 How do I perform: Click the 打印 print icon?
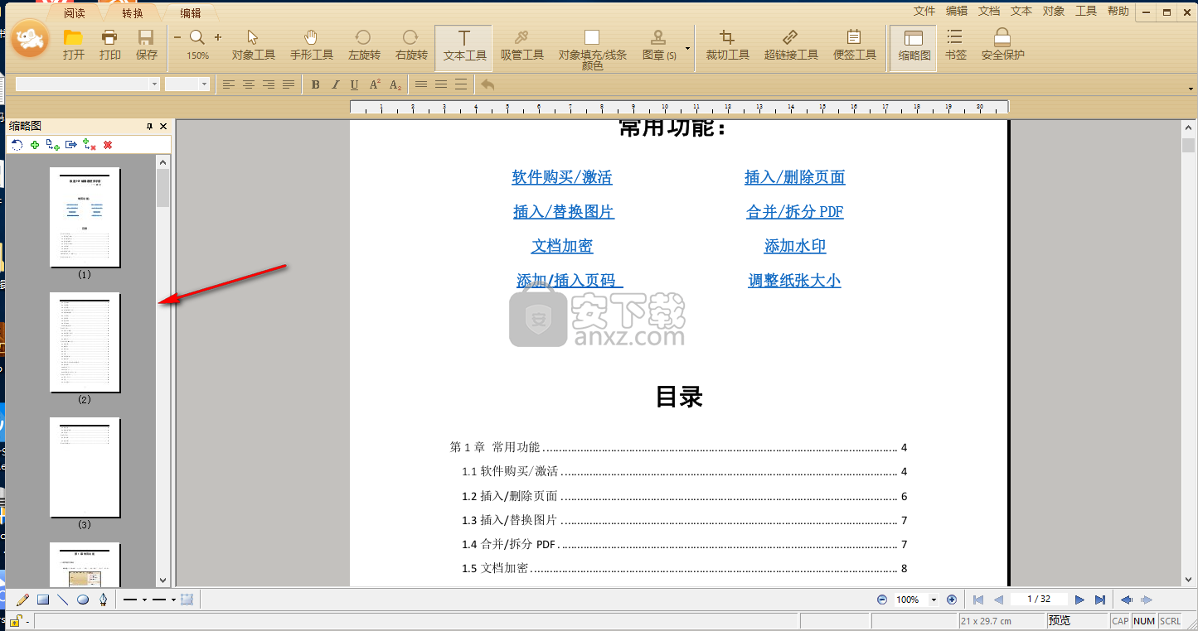point(110,45)
